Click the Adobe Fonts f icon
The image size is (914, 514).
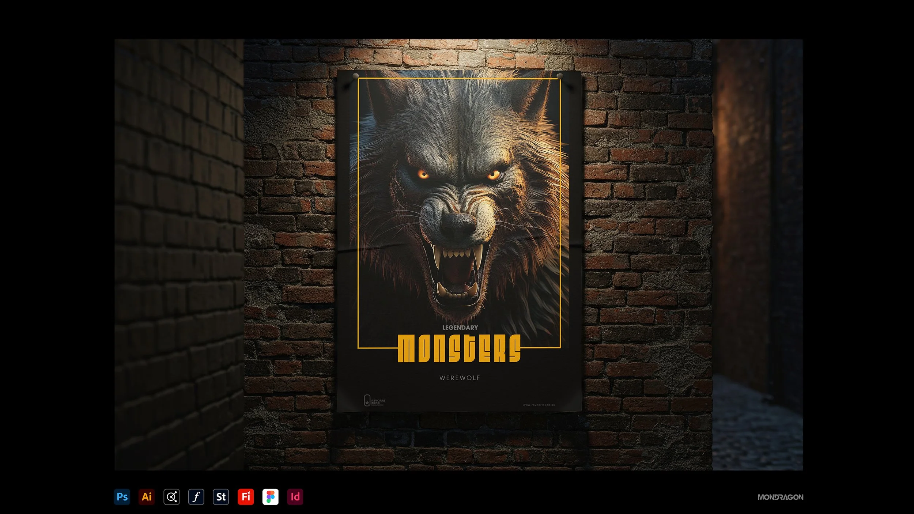[x=196, y=497]
